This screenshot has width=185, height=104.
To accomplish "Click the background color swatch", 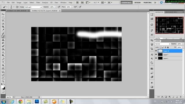I will pyautogui.click(x=4, y=88).
